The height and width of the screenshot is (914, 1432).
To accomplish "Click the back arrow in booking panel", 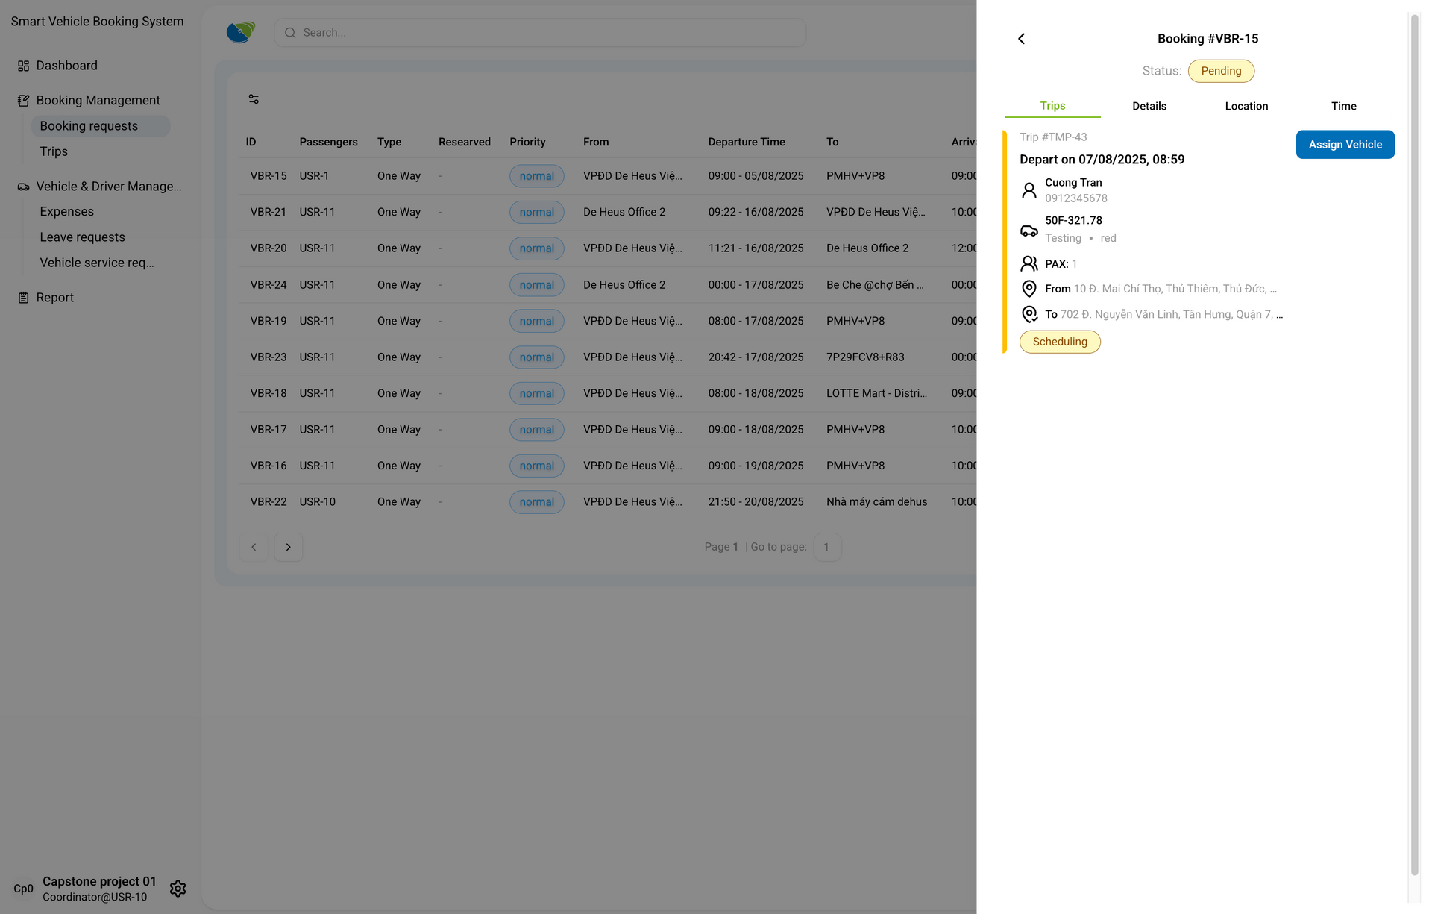I will tap(1021, 39).
